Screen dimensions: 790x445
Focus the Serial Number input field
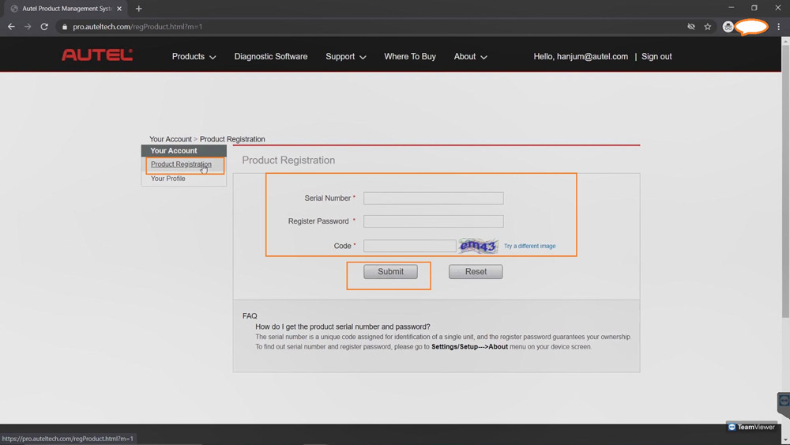click(x=433, y=198)
